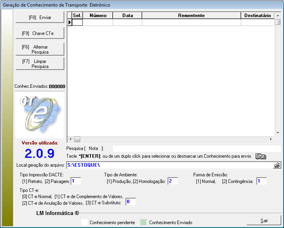Image resolution: width=284 pixels, height=228 pixels.
Task: Click [F7] Limpar Pesquisa button
Action: click(x=39, y=64)
